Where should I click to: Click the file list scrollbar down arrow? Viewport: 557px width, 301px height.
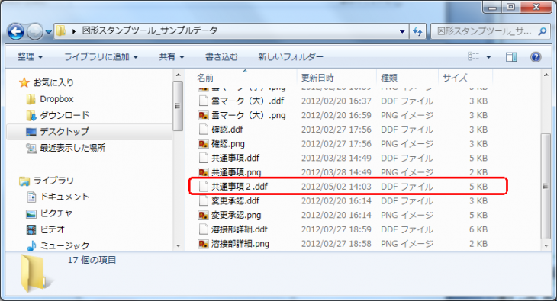pyautogui.click(x=546, y=245)
